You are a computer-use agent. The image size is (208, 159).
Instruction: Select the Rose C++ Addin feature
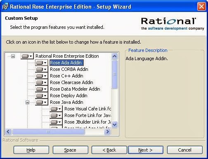click(x=66, y=76)
